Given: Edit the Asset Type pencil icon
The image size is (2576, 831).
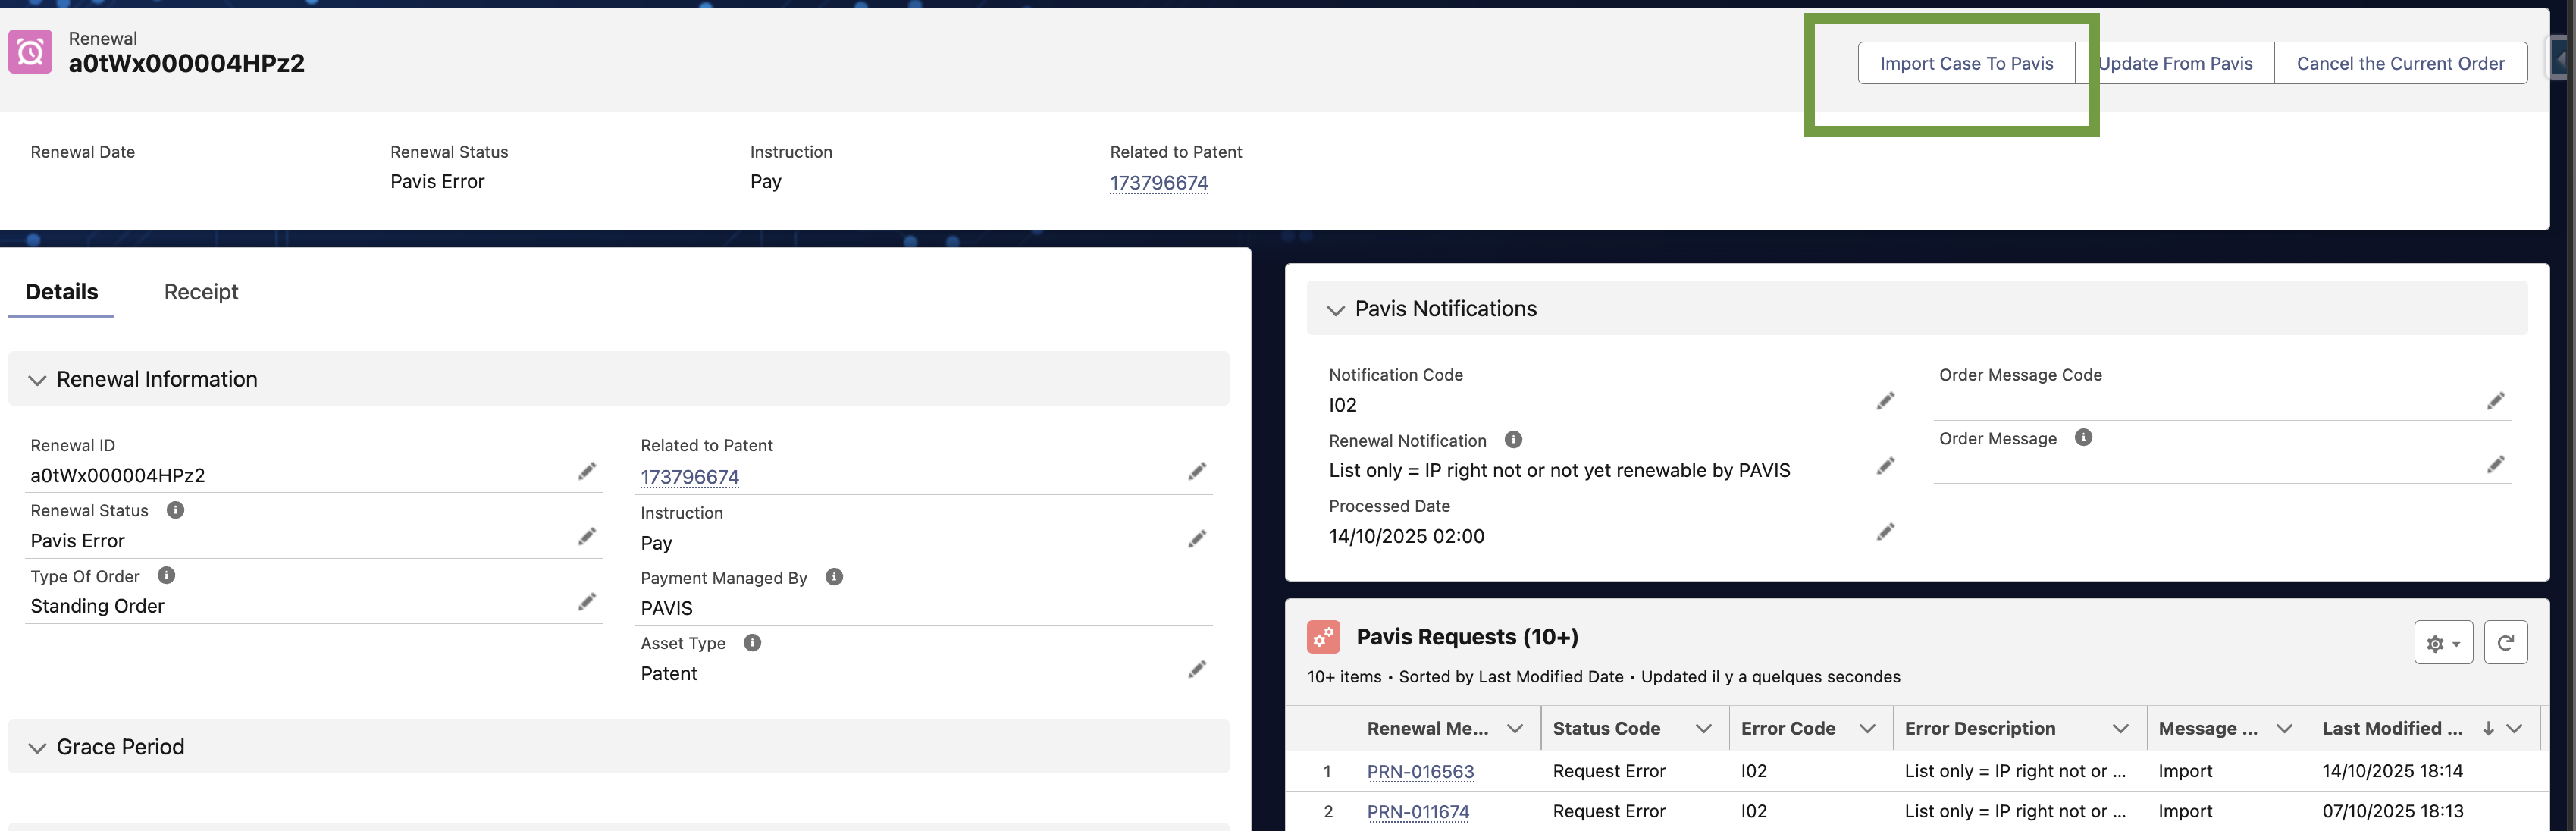Looking at the screenshot, I should tap(1197, 669).
